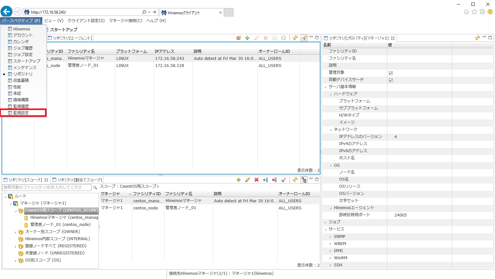Viewport: 495px width, 279px height.
Task: Sort scope table by マネージャ column
Action: (116, 194)
